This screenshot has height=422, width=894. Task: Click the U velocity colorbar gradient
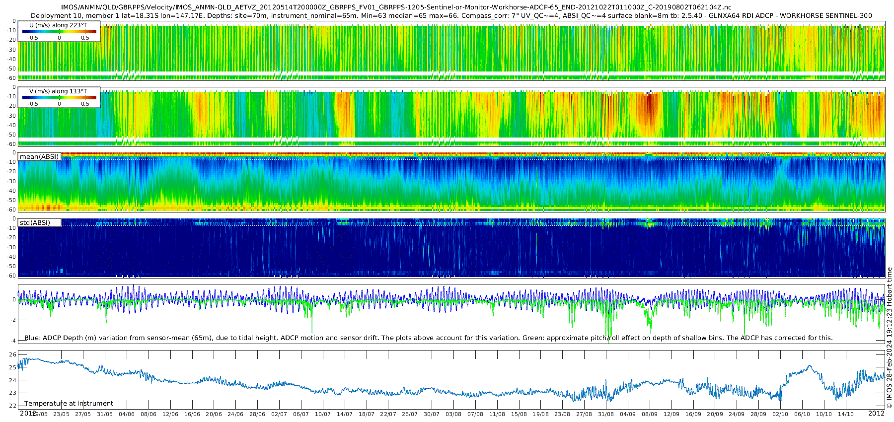[x=59, y=31]
